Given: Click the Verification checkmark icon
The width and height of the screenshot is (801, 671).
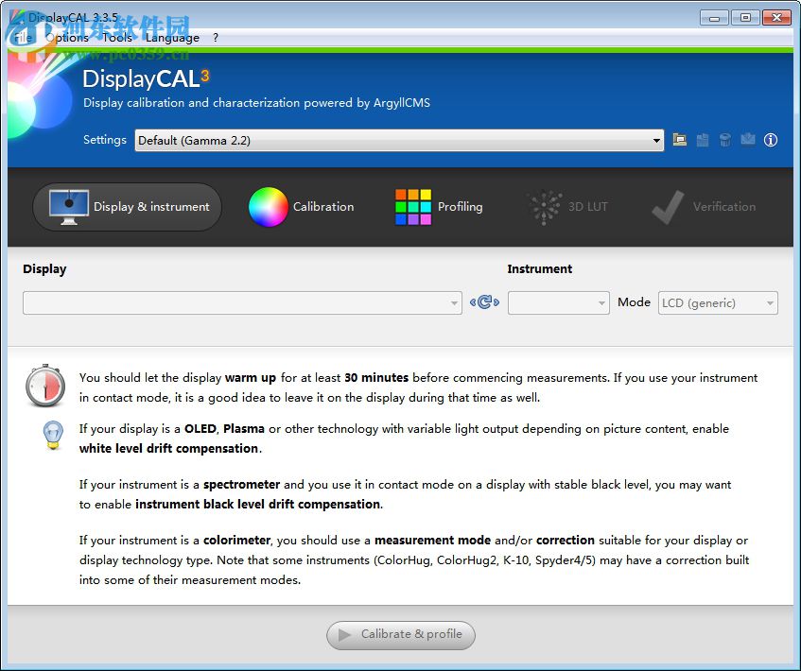Looking at the screenshot, I should 668,207.
